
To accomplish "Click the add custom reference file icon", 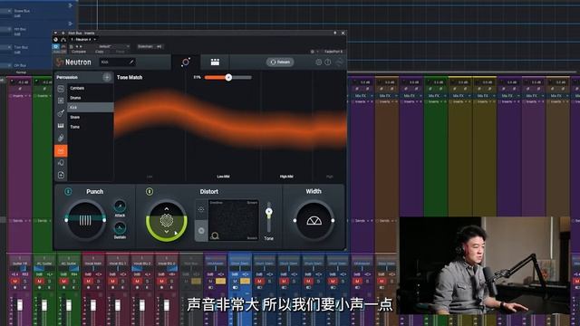I will point(61,175).
